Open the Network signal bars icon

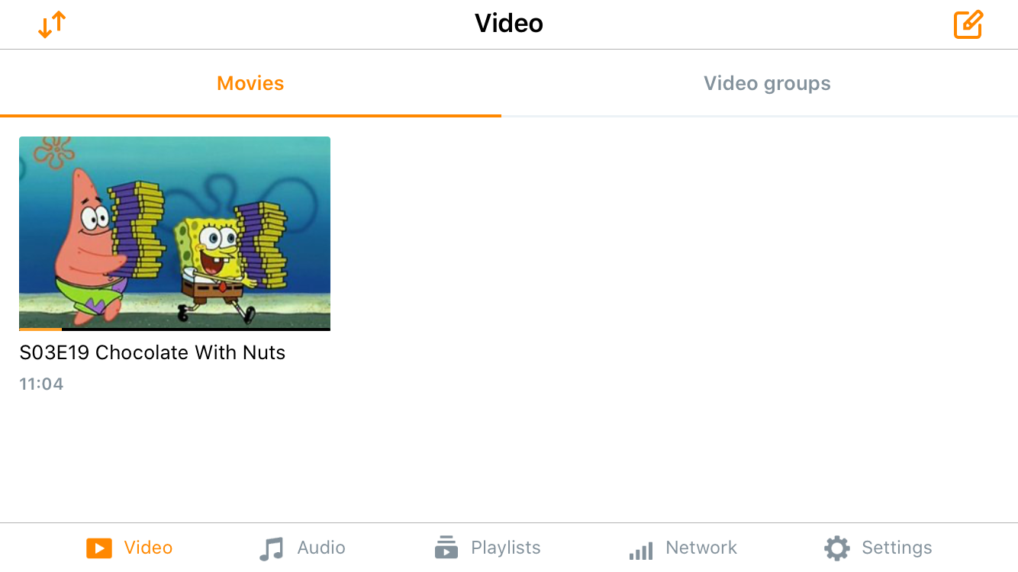(x=641, y=550)
